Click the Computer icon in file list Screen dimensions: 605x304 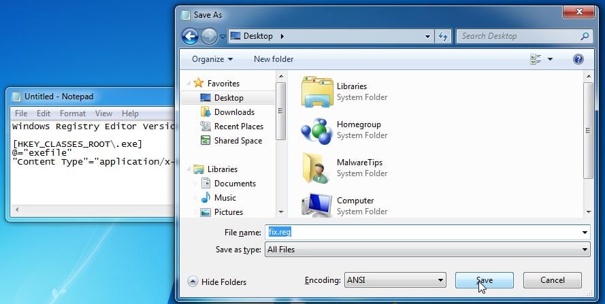(316, 205)
